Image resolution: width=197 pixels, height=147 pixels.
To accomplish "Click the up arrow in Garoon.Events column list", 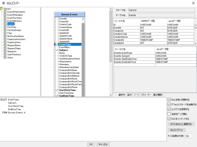I will click(83, 19).
